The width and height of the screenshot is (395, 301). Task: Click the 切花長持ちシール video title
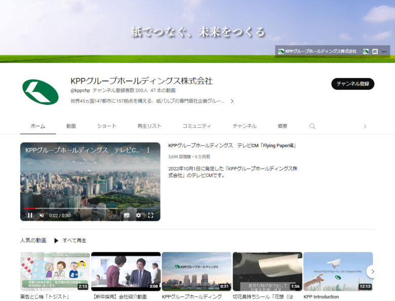[263, 297]
